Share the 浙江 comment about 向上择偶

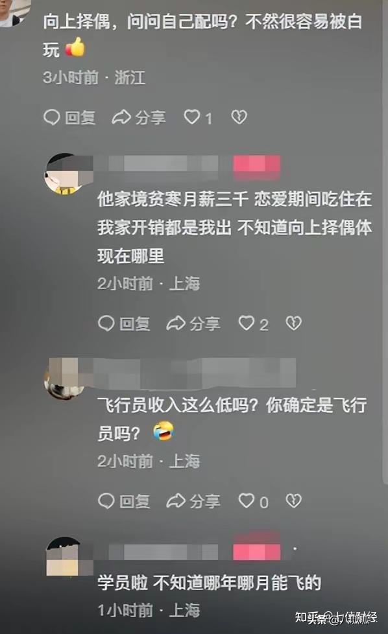coord(138,118)
